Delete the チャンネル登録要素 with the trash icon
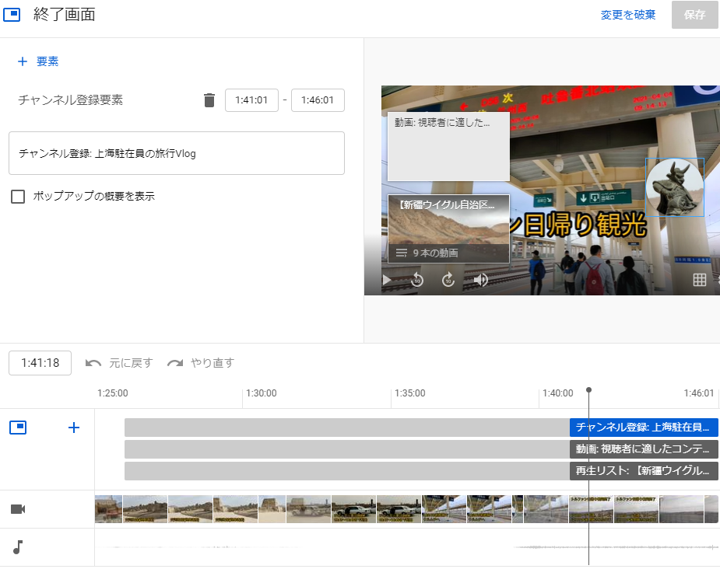 pyautogui.click(x=209, y=100)
